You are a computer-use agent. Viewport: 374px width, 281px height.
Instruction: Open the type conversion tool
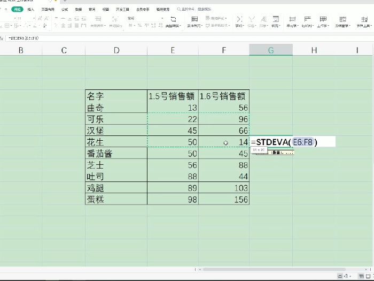click(174, 22)
